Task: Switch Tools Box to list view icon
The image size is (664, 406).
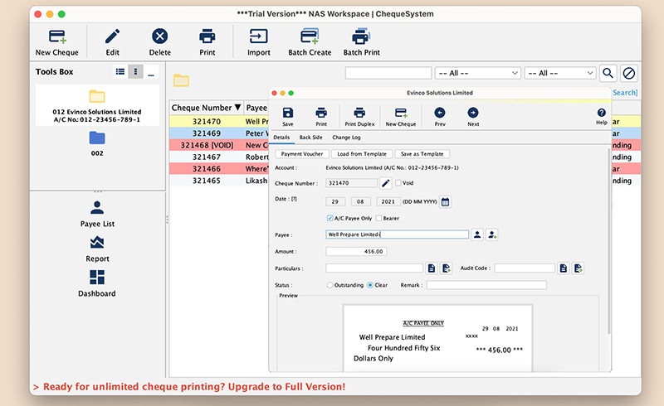Action: click(x=120, y=71)
